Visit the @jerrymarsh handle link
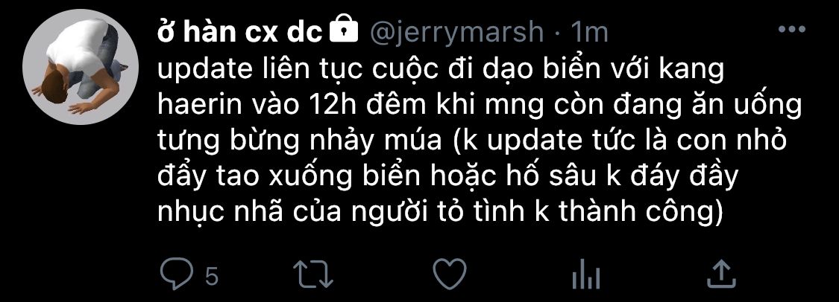Viewport: 839px width, 302px height. tap(456, 33)
